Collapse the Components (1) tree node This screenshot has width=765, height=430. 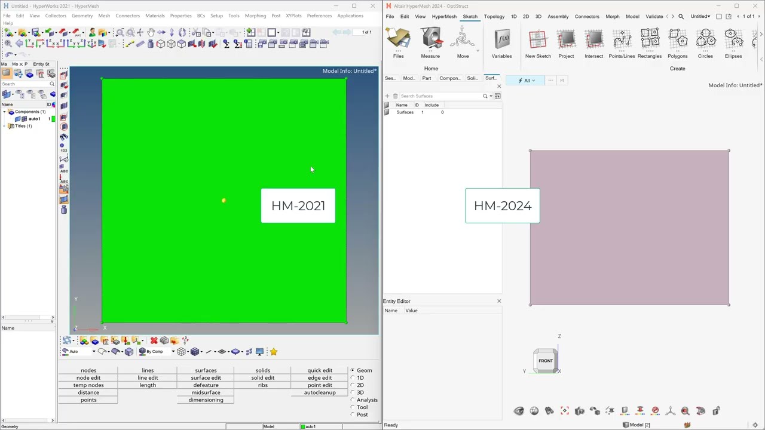(x=5, y=112)
